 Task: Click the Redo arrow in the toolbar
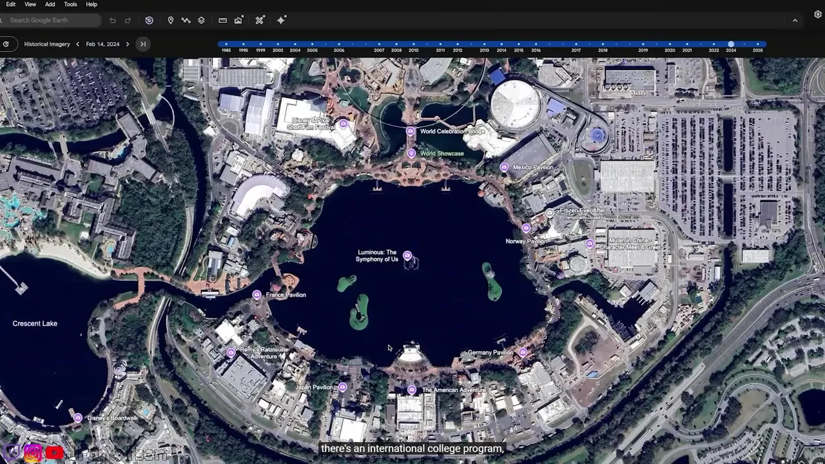coord(128,21)
